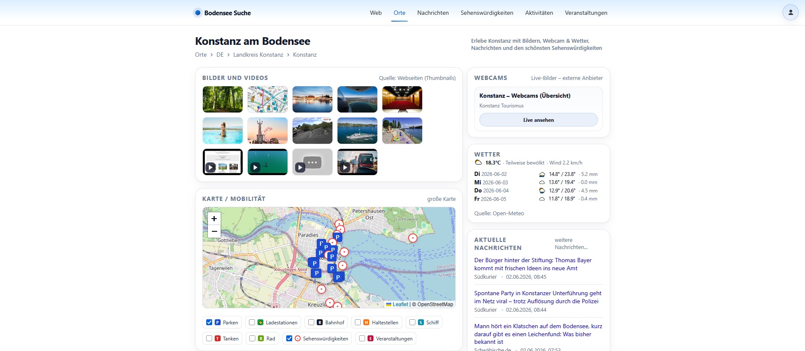The width and height of the screenshot is (805, 351).
Task: Click the Konstanz am Bodensee heading
Action: point(252,41)
